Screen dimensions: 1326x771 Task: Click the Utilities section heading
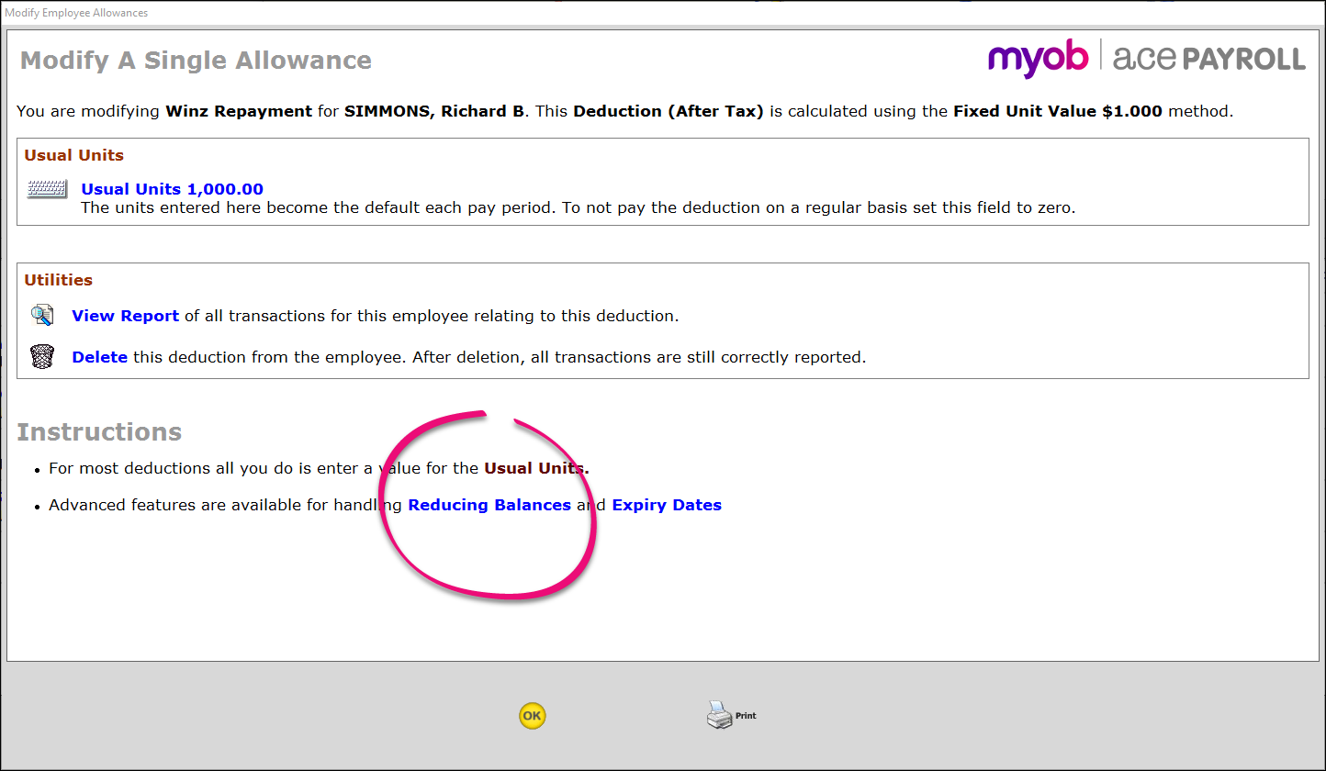click(58, 280)
